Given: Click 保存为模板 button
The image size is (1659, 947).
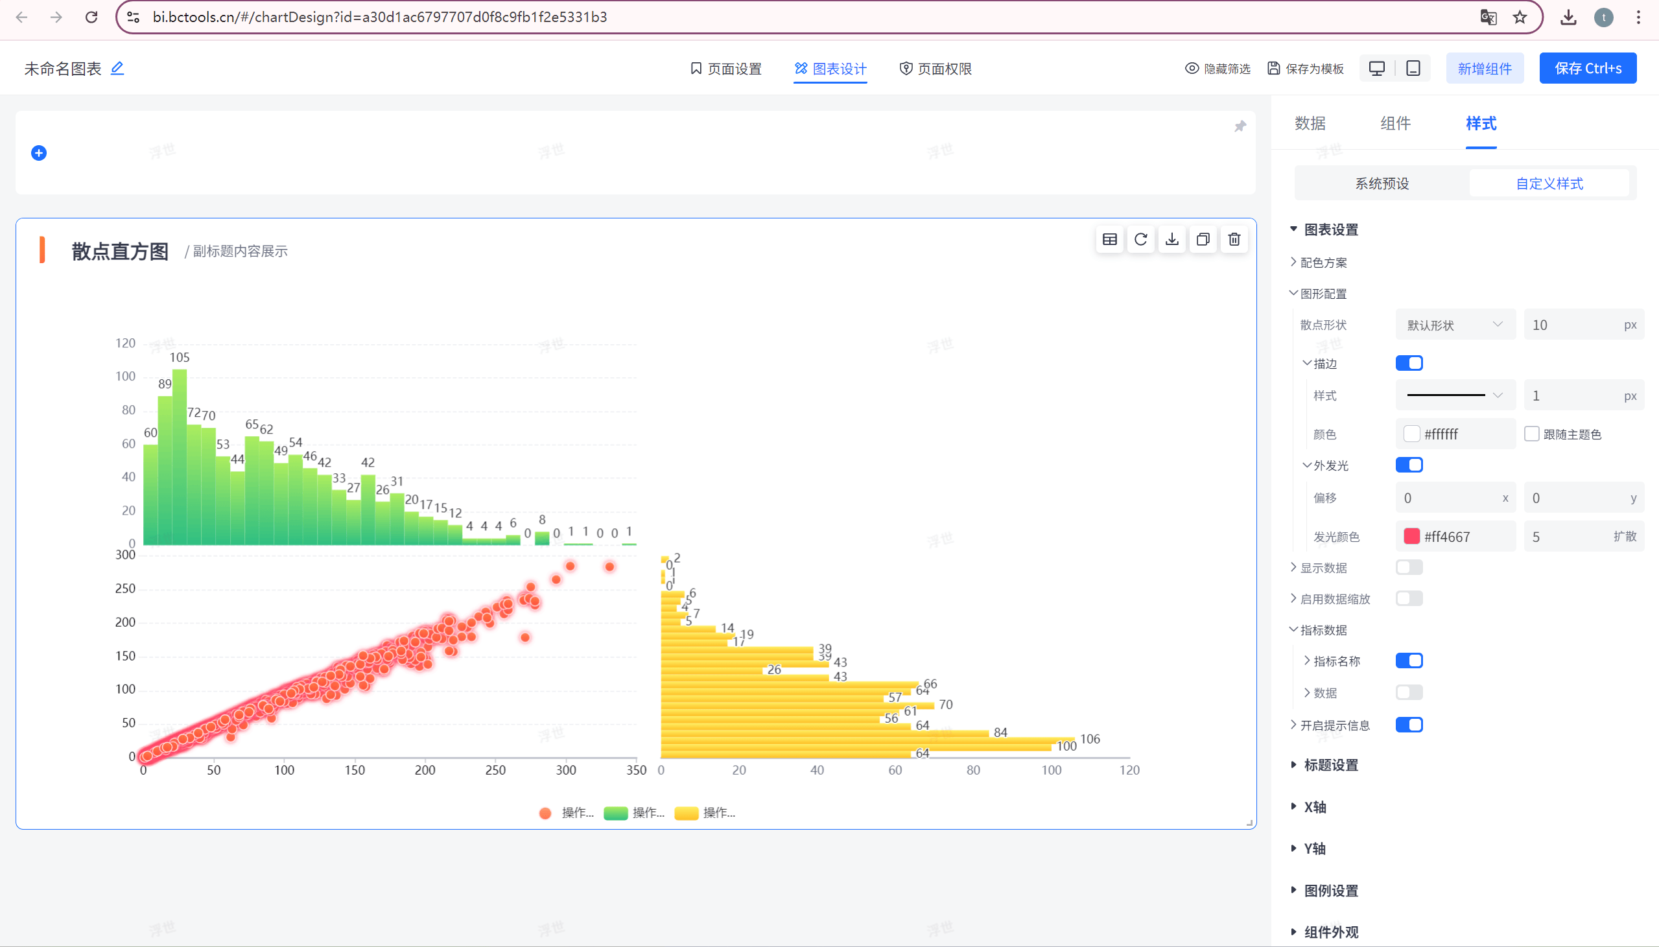Looking at the screenshot, I should tap(1306, 68).
